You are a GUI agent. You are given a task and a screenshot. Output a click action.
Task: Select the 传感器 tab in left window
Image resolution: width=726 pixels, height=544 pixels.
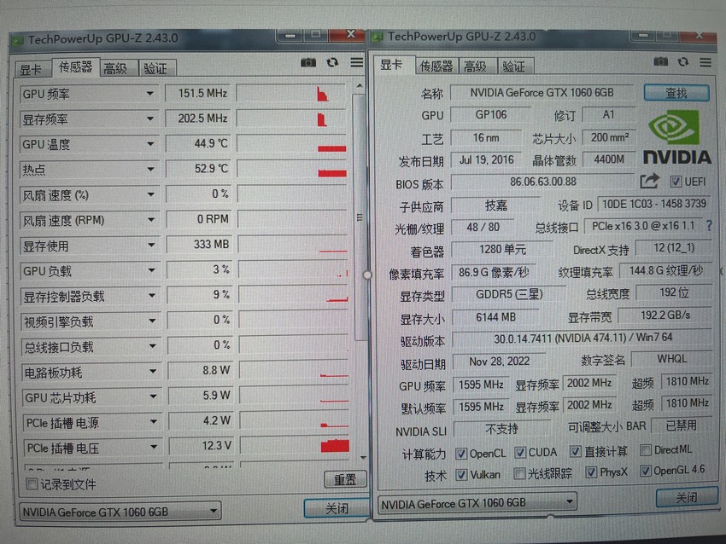click(75, 67)
